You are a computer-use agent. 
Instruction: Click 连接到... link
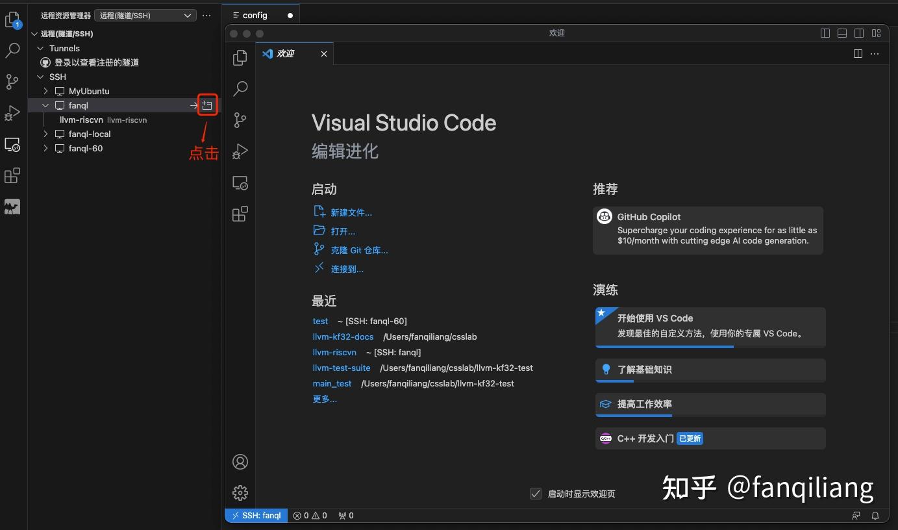(347, 269)
